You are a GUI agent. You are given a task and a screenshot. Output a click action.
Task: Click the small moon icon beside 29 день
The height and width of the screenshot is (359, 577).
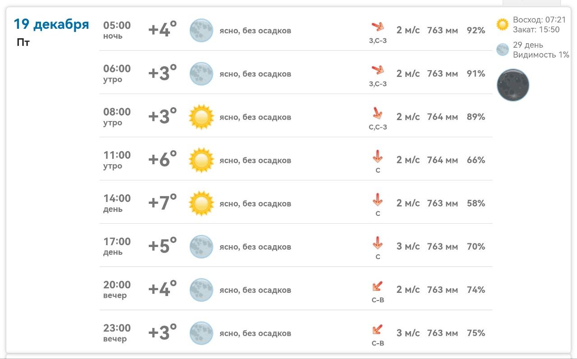(x=502, y=49)
